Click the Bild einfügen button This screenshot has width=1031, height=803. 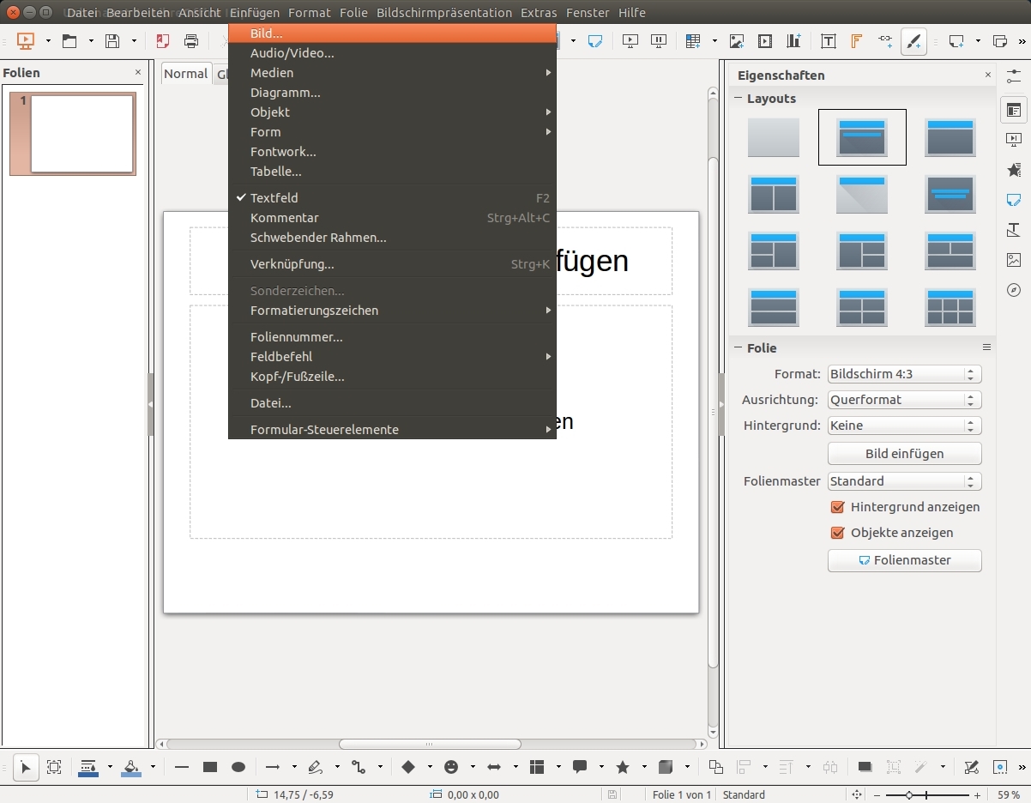pos(904,454)
